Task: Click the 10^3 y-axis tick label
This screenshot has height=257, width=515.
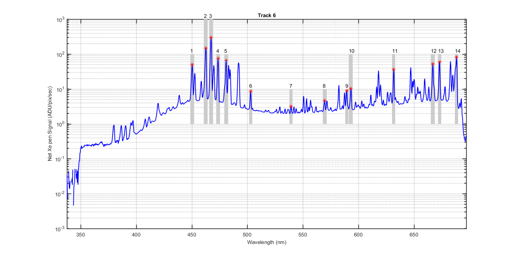Action: 61,20
